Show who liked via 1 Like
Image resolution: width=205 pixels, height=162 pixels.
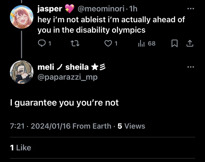click(x=20, y=148)
